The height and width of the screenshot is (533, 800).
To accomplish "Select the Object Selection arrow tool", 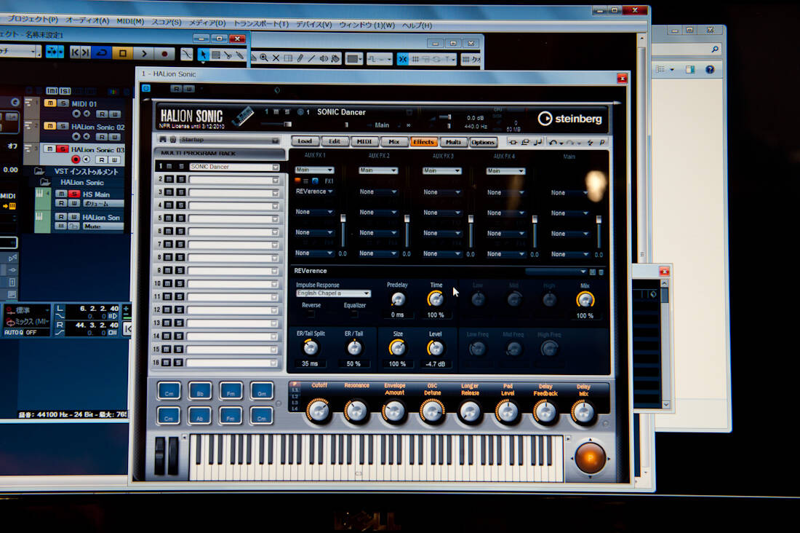I will pos(204,55).
